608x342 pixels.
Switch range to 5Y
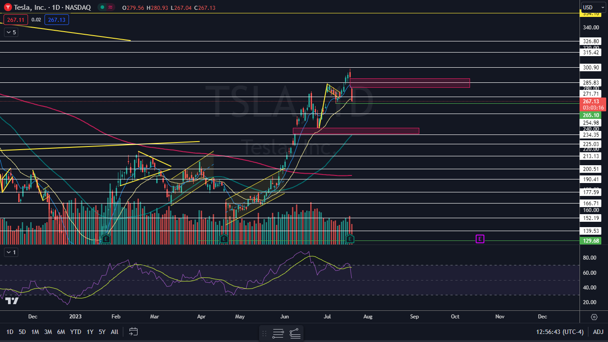[x=102, y=332]
